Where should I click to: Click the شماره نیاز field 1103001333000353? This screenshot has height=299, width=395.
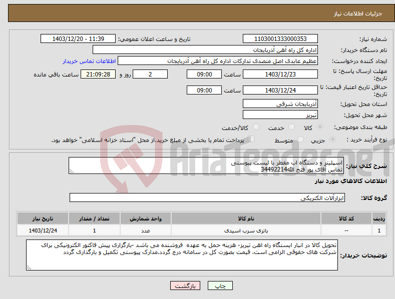coord(280,39)
